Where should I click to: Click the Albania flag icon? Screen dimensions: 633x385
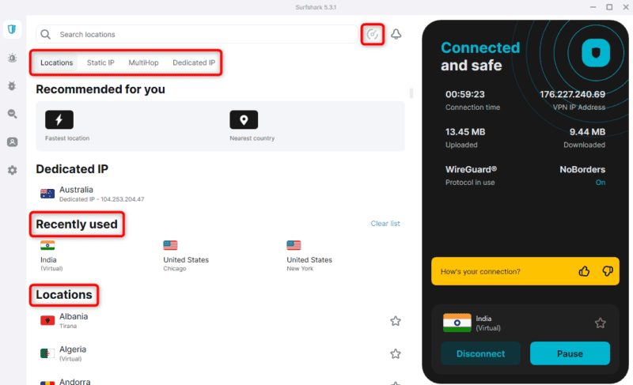[47, 320]
